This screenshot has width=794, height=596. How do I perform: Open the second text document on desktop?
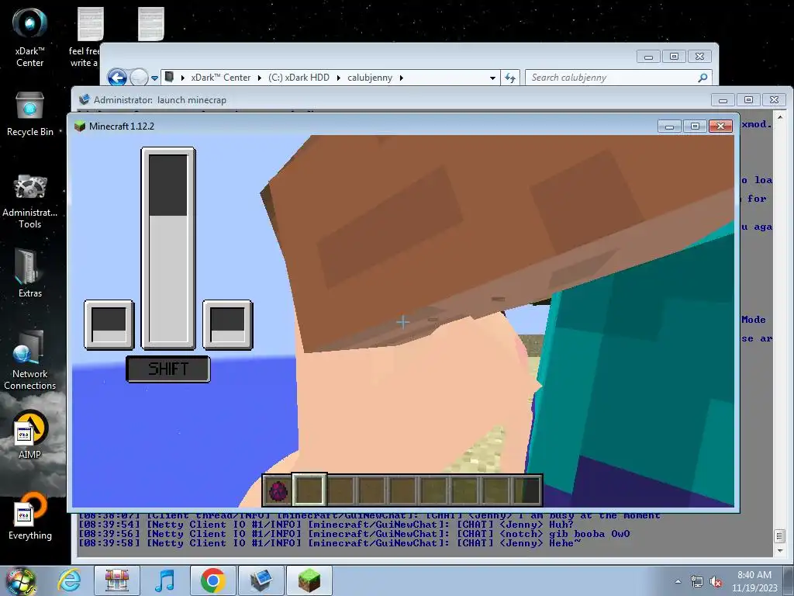[151, 24]
